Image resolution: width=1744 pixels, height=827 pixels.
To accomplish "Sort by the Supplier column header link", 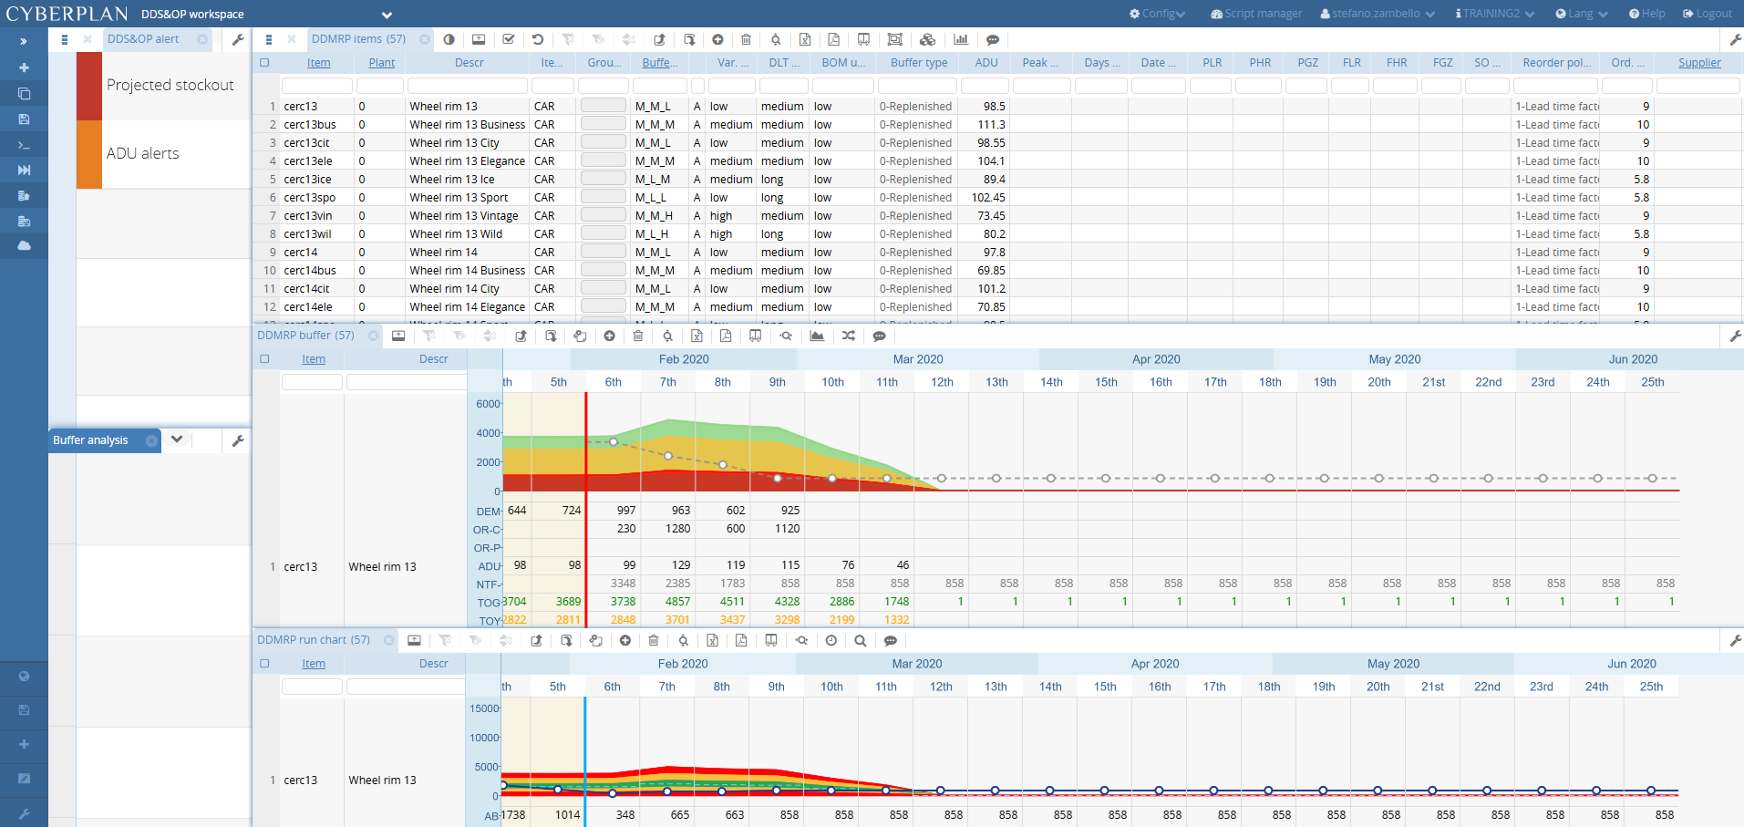I will 1699,63.
